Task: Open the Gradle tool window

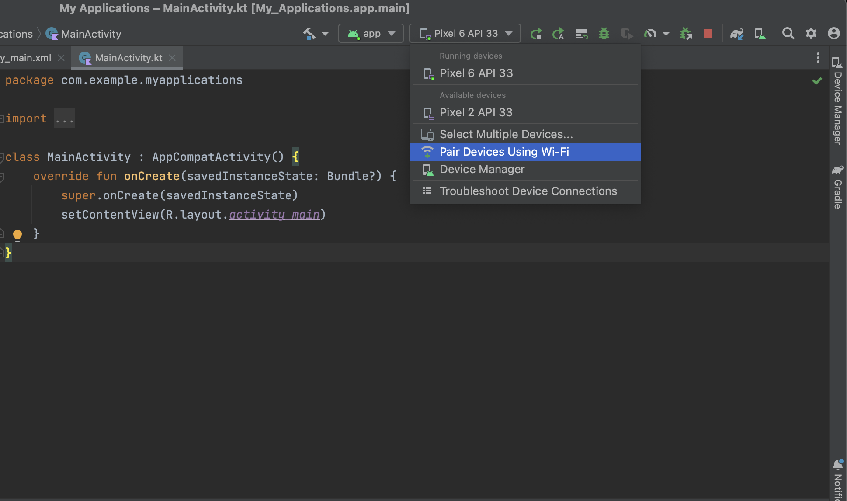Action: point(837,188)
